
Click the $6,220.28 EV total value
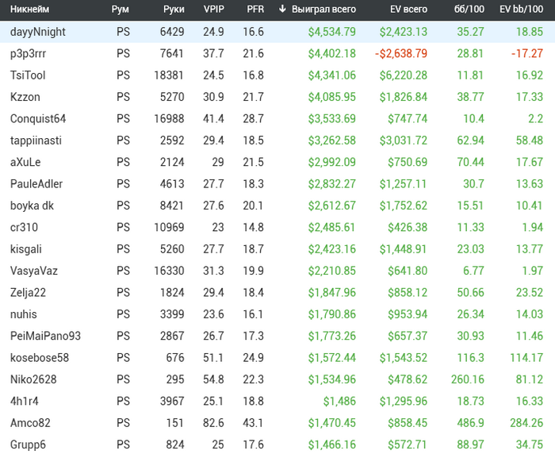(403, 75)
